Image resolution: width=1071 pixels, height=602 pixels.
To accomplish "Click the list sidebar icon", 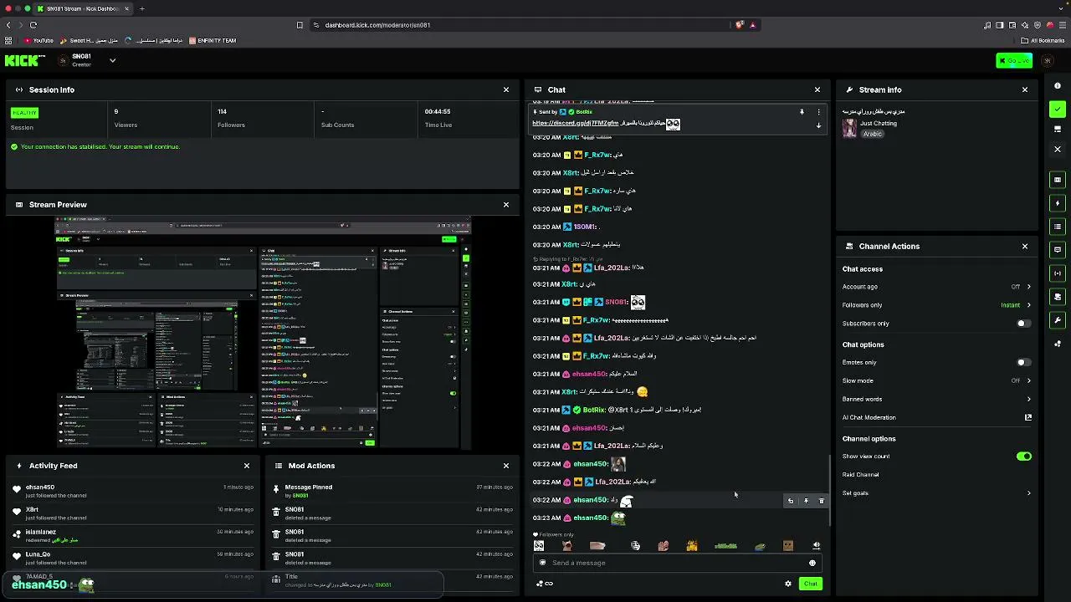I will coord(1058,227).
